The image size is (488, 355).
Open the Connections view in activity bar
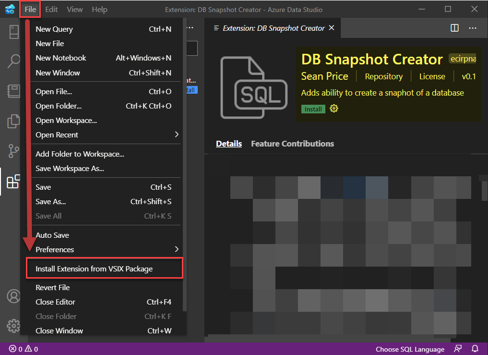point(14,32)
